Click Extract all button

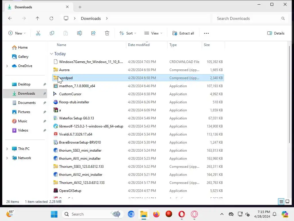coord(183,33)
